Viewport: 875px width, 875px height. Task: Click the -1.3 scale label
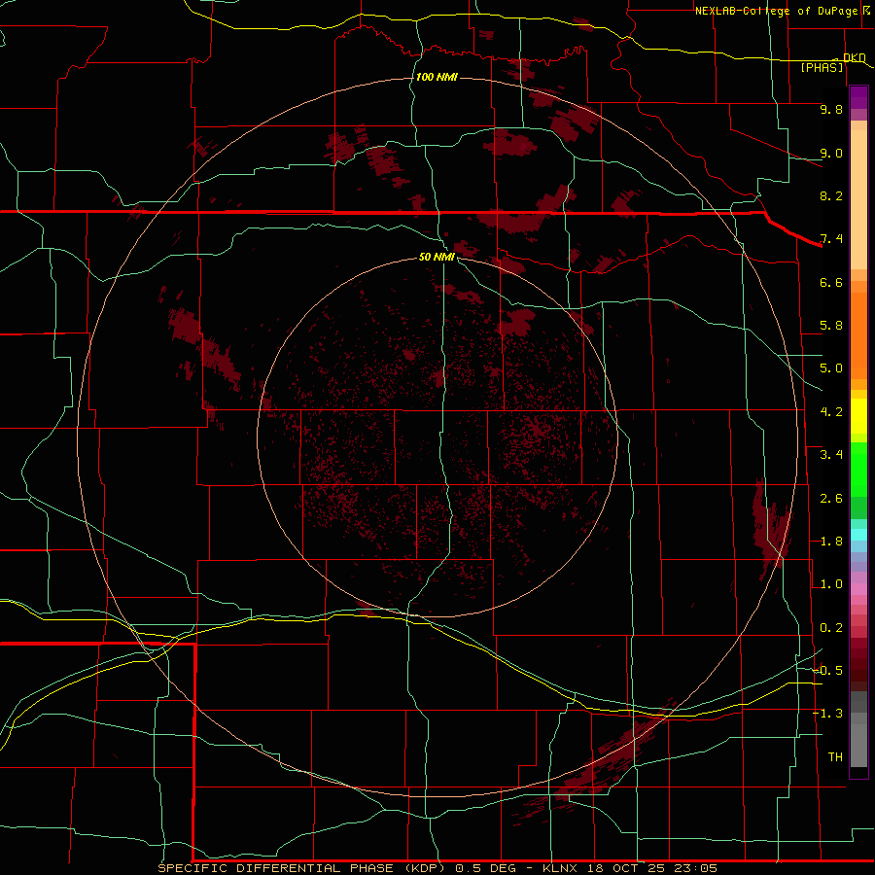pyautogui.click(x=827, y=714)
